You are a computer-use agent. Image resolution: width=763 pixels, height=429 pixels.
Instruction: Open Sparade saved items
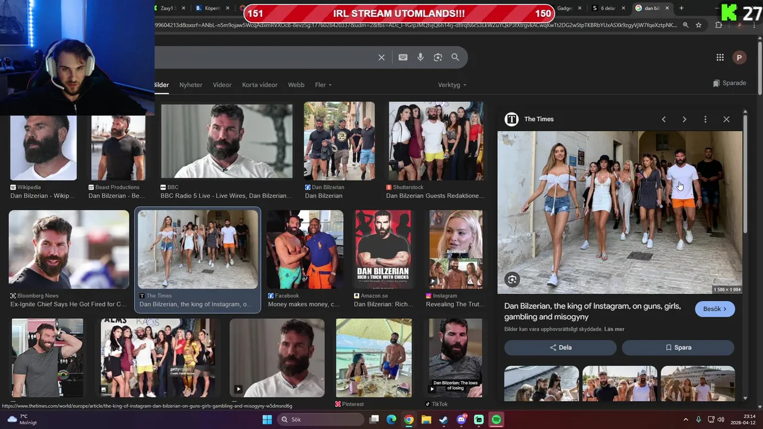730,83
